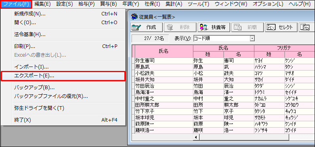Click the 扶養等 people icon
Viewport: 315px width, 147px height.
[203, 28]
